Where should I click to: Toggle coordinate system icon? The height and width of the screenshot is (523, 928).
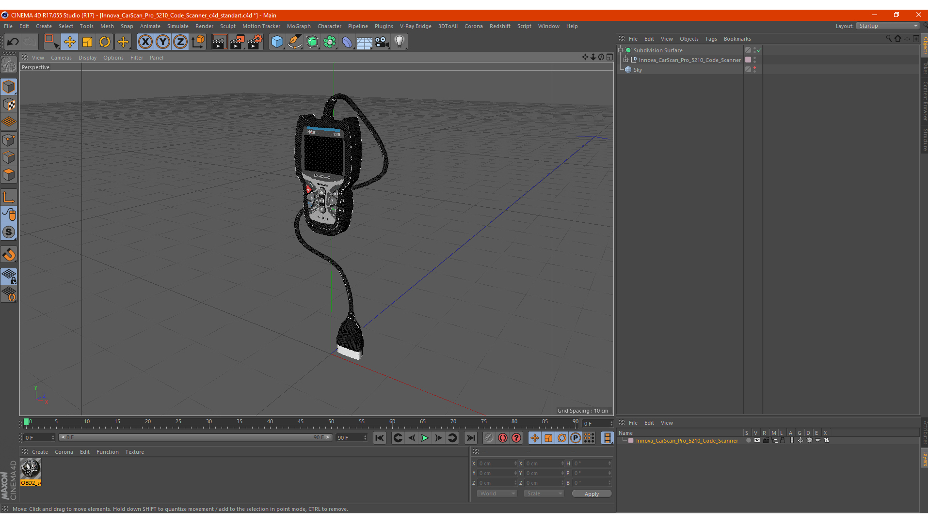[x=198, y=42]
